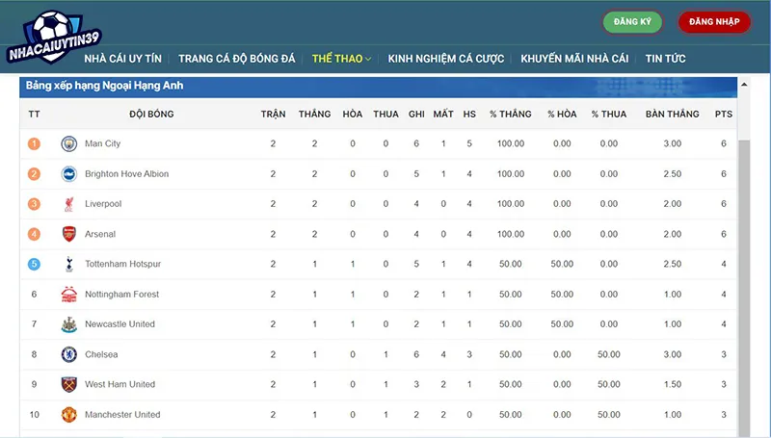Click the green ĐĂNG KÝ button
The width and height of the screenshot is (771, 438).
coord(632,21)
